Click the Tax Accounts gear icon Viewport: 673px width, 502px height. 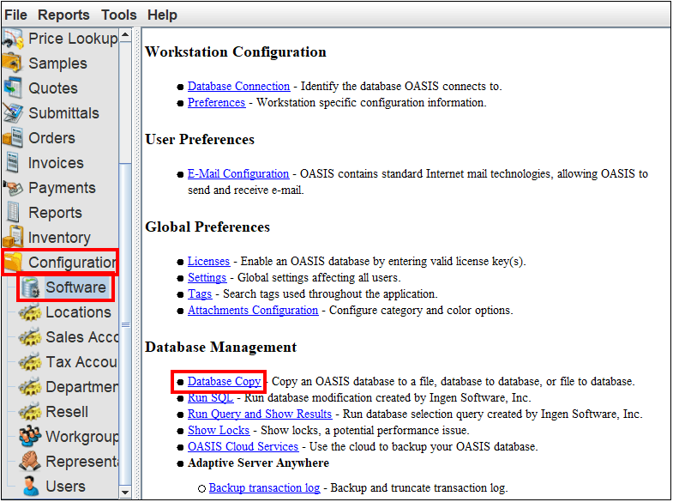30,362
